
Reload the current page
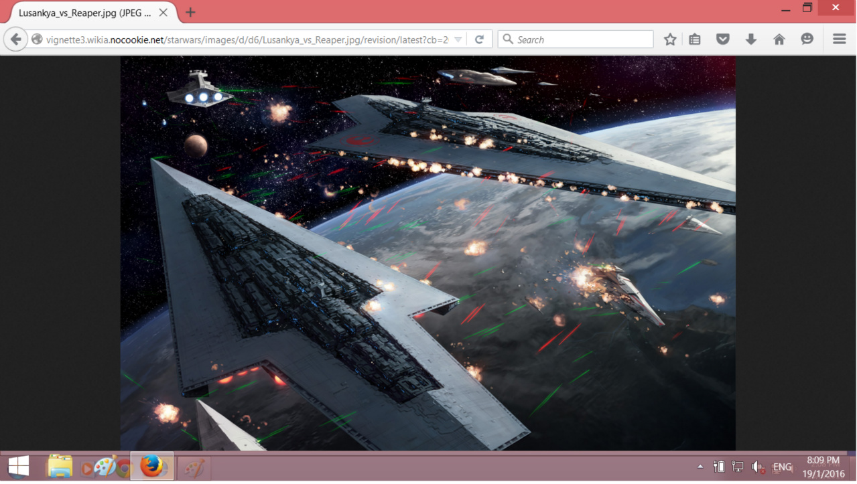pyautogui.click(x=479, y=39)
